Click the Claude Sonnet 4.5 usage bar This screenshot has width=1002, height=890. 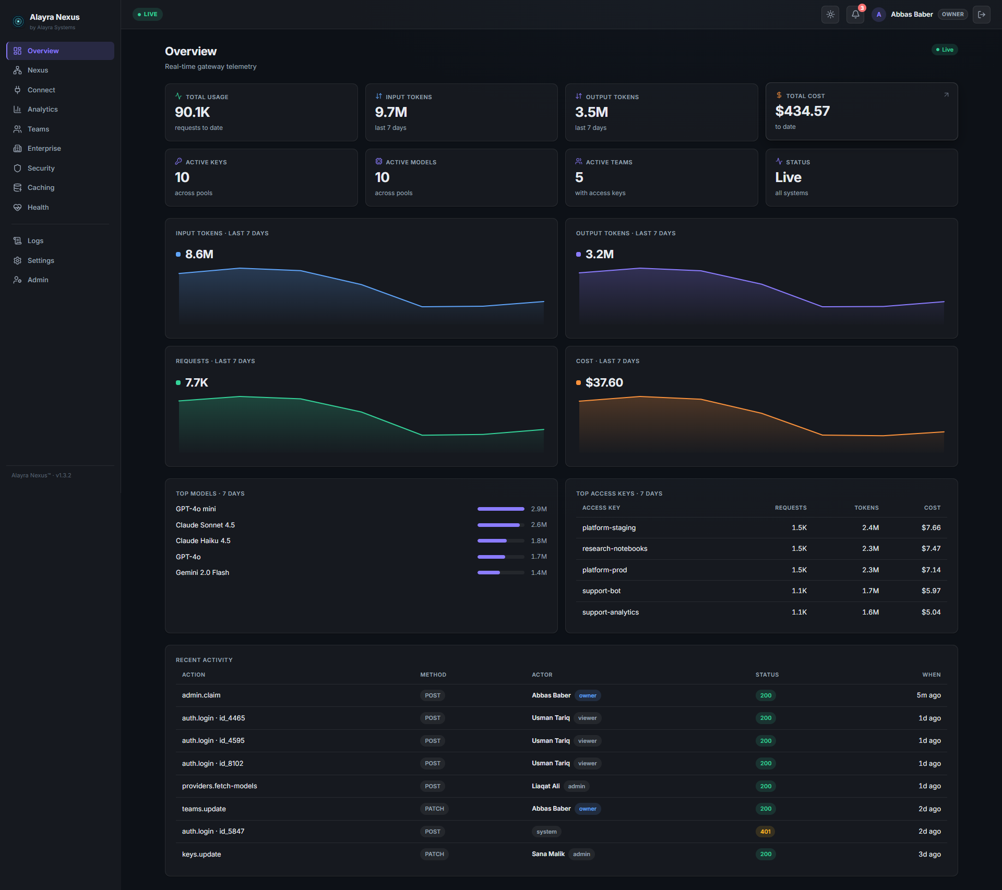(x=501, y=525)
